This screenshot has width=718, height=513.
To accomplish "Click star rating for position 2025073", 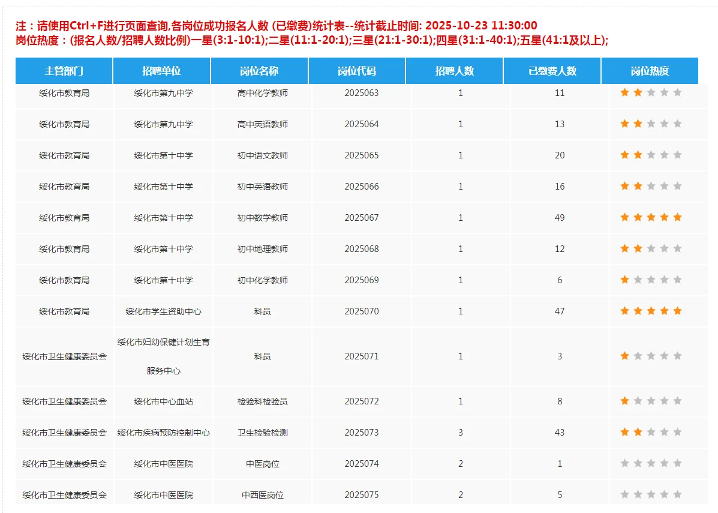I will pos(651,432).
